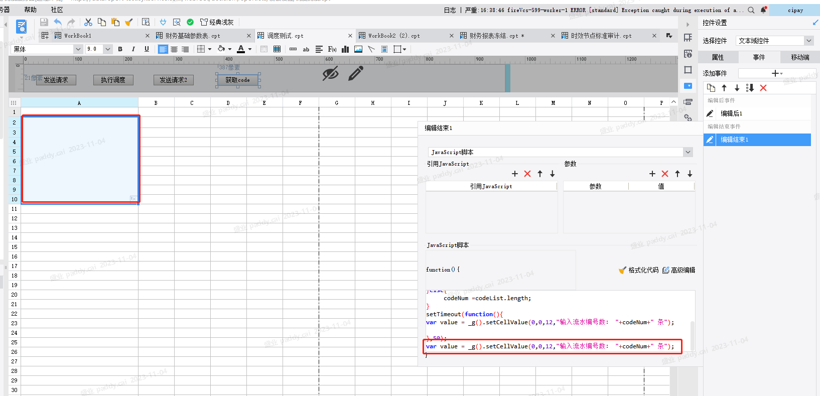Select the 经典浅灰 theme button
The width and height of the screenshot is (820, 396).
[217, 22]
